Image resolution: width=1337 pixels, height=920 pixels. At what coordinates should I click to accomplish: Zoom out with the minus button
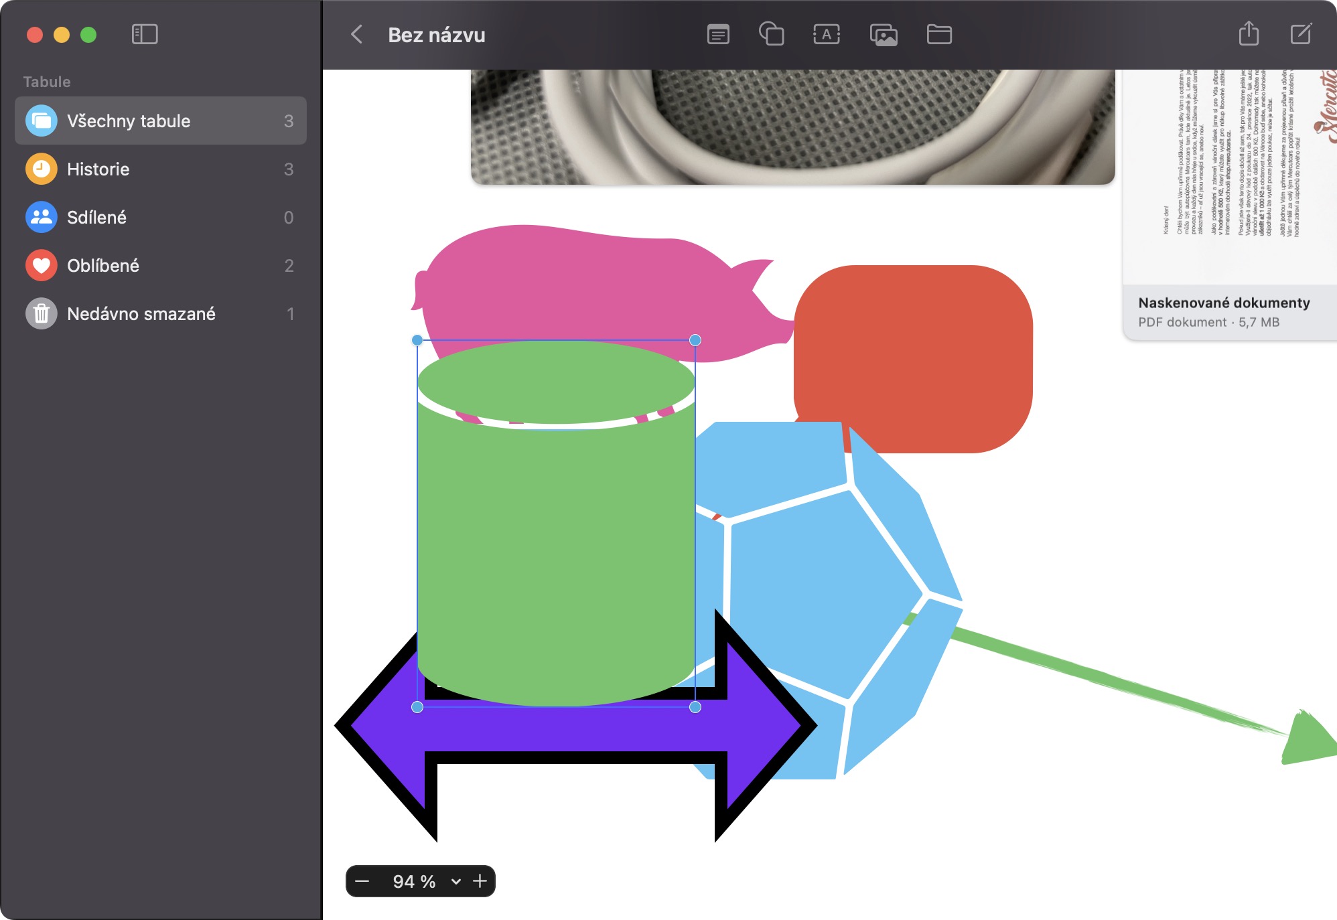[x=362, y=881]
